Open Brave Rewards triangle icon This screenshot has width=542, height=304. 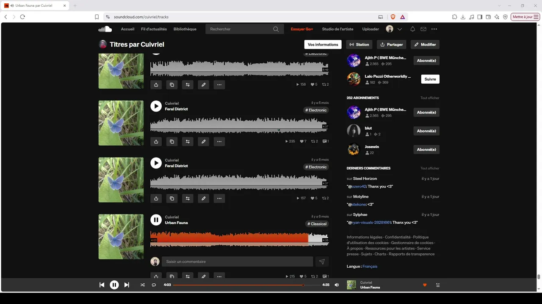coord(402,17)
